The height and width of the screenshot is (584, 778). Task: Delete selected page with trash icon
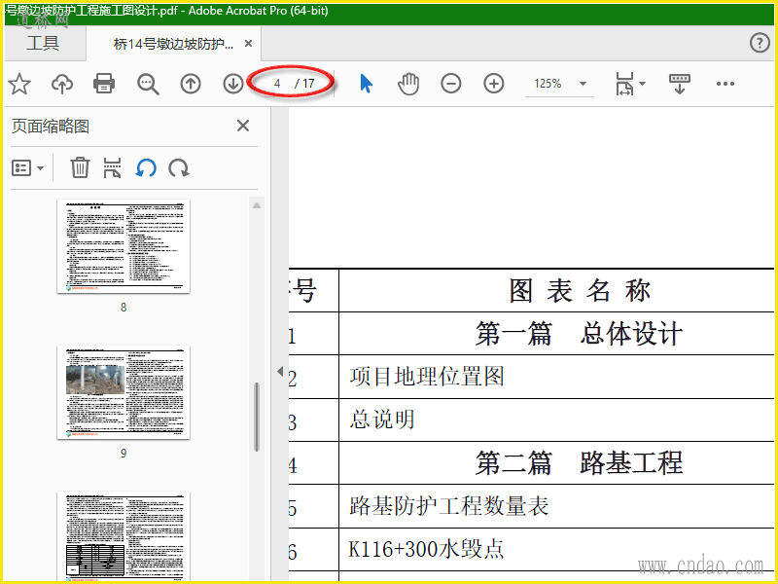[x=80, y=168]
